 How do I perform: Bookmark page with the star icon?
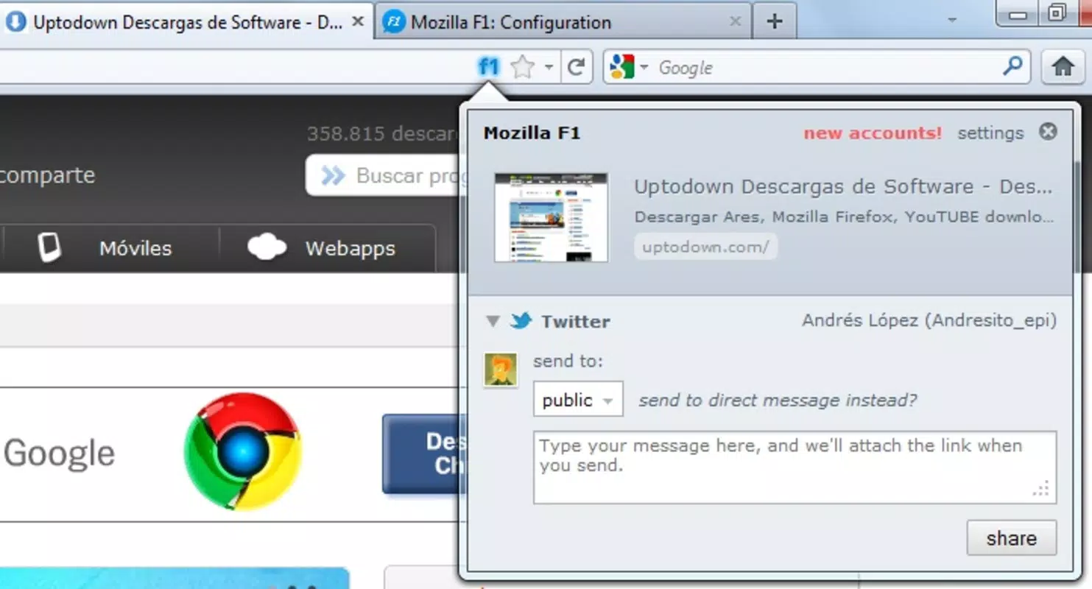pos(522,68)
